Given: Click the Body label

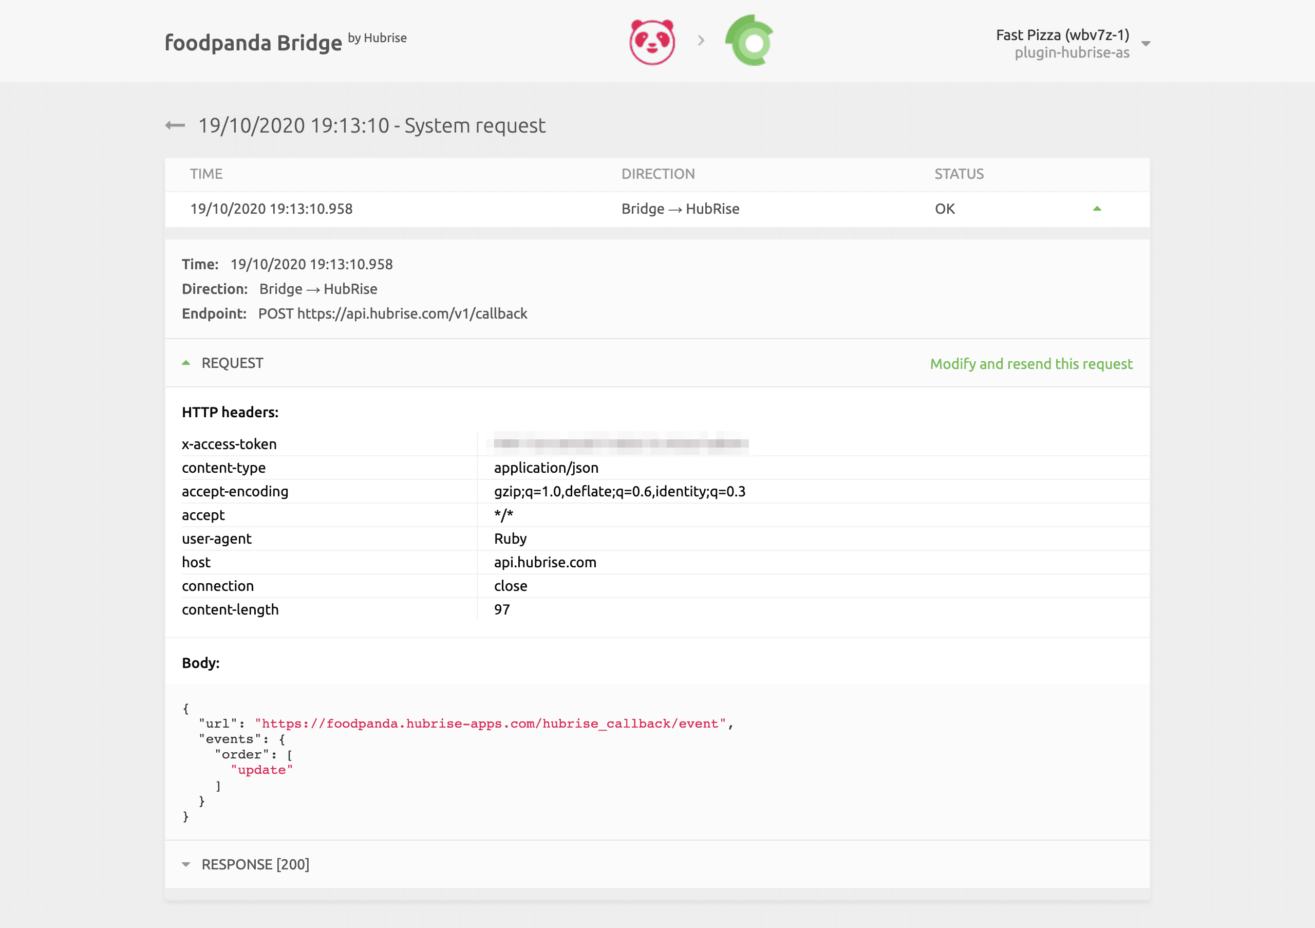Looking at the screenshot, I should [x=200, y=663].
